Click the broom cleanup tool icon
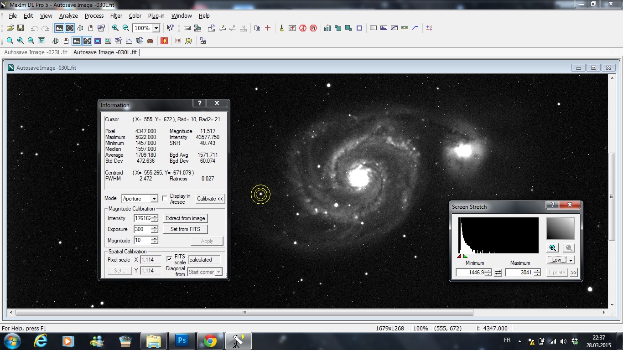Viewport: 623px width, 350px height. [282, 28]
